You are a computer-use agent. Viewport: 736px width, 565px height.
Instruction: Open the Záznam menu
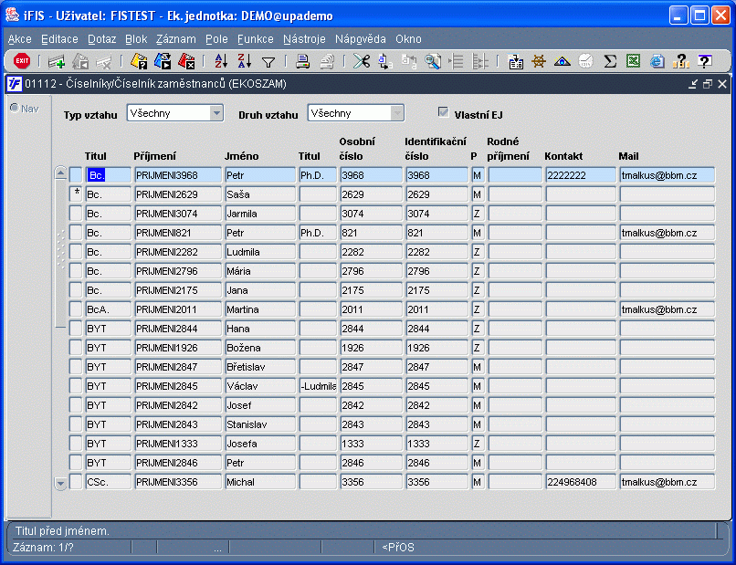[x=176, y=39]
